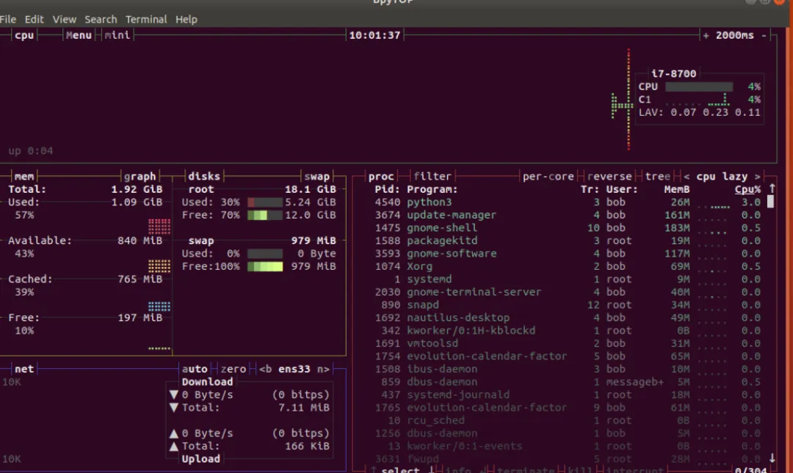This screenshot has height=473, width=793.
Task: Select dbus-daemon with Pid 859
Action: pyautogui.click(x=568, y=382)
